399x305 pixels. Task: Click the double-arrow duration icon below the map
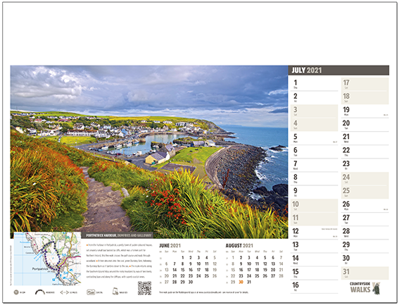(64, 292)
